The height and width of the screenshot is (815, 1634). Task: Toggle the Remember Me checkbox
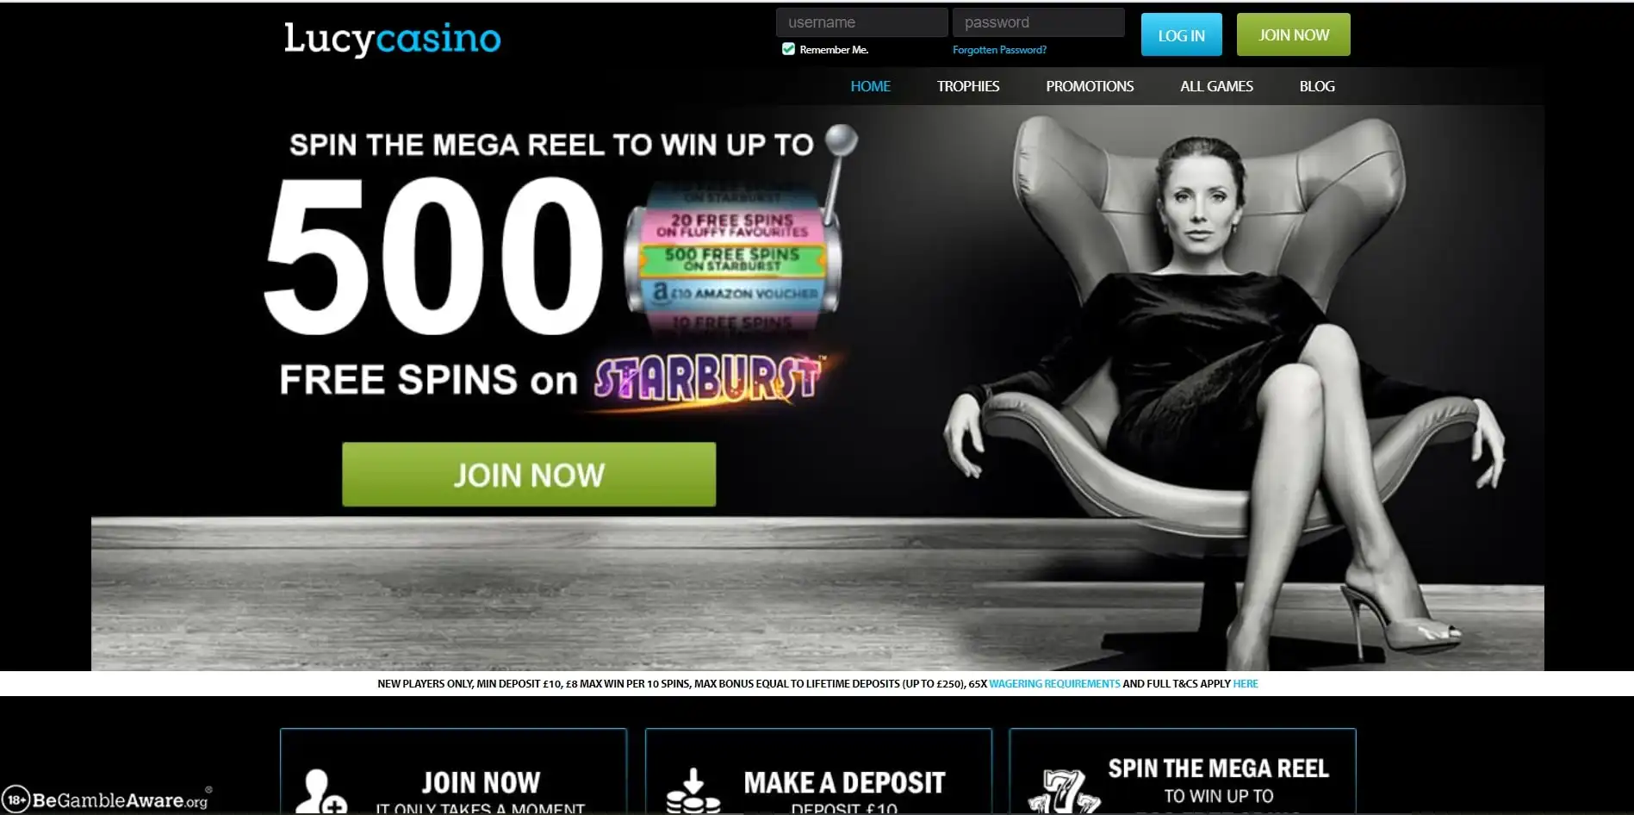coord(788,49)
